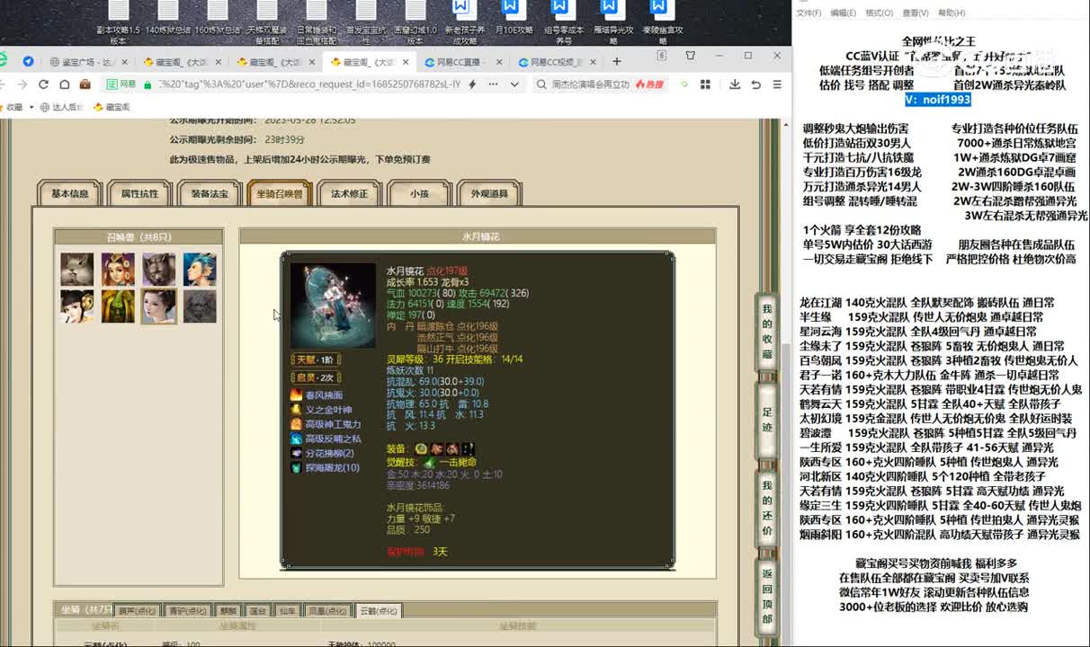Click the last equipment icon after 装备
Screen dimensions: 1090x647
point(469,448)
